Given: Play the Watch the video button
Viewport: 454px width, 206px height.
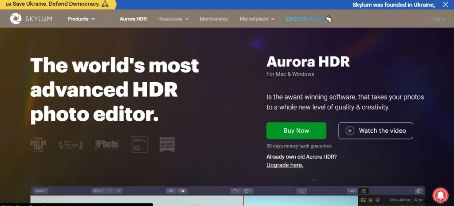Looking at the screenshot, I should (376, 131).
